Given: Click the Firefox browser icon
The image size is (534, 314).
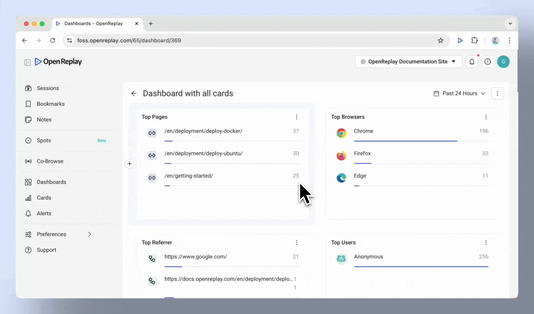Looking at the screenshot, I should [x=342, y=155].
